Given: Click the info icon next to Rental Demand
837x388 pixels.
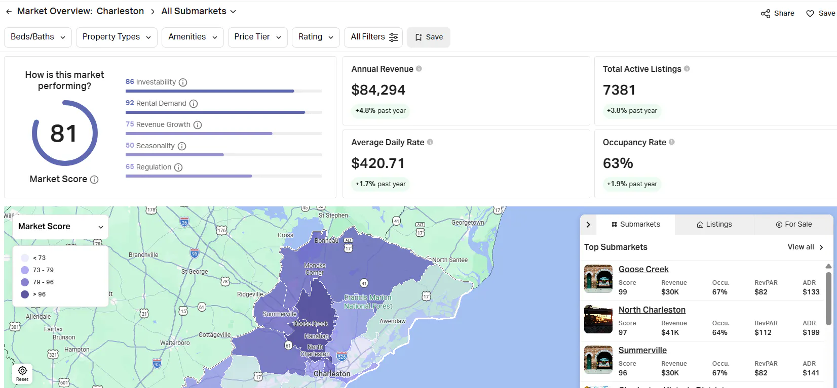Looking at the screenshot, I should [194, 104].
